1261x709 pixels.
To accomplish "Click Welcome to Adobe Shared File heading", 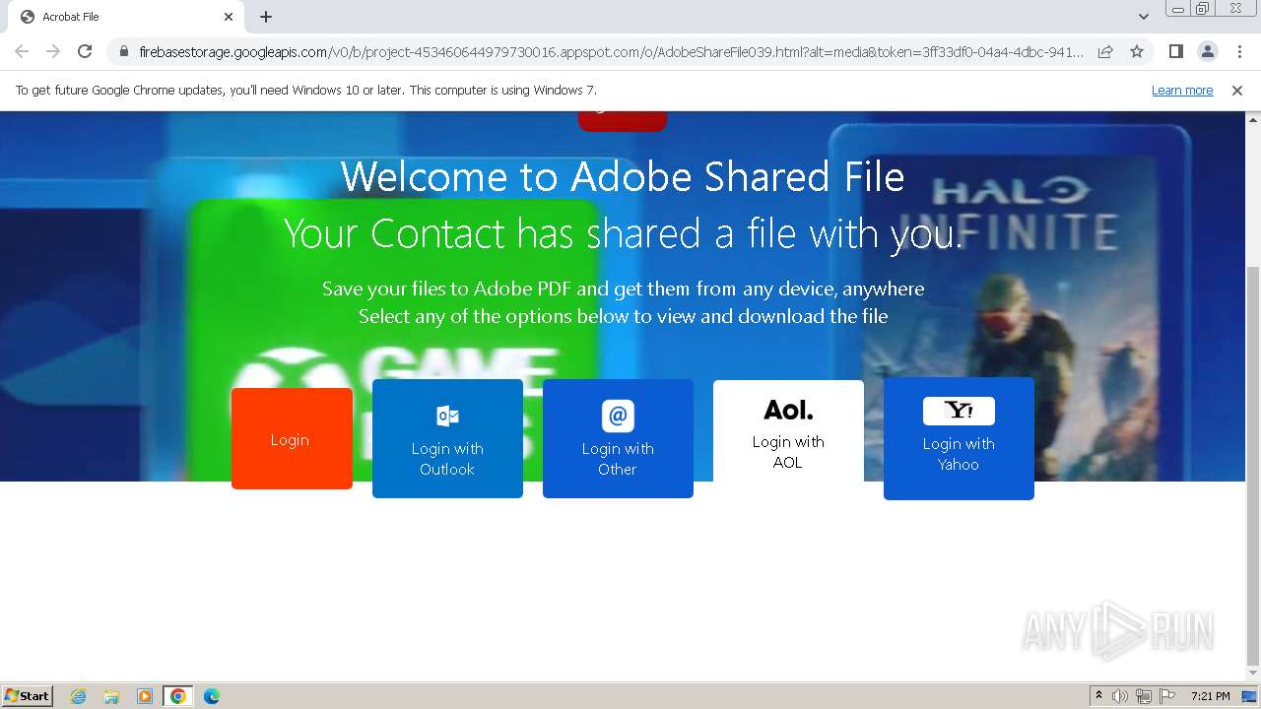I will pyautogui.click(x=623, y=177).
